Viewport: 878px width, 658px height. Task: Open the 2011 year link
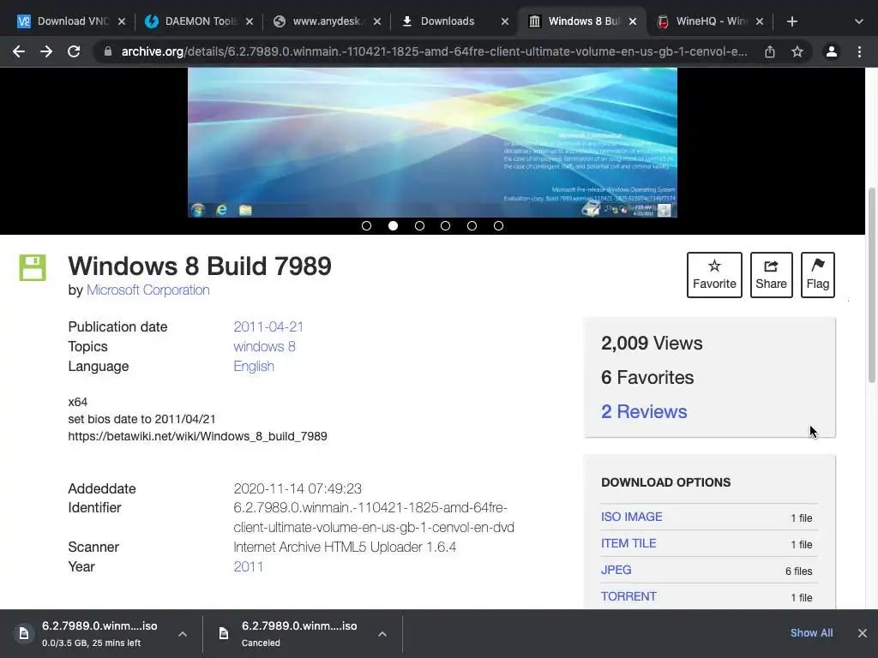pos(248,566)
